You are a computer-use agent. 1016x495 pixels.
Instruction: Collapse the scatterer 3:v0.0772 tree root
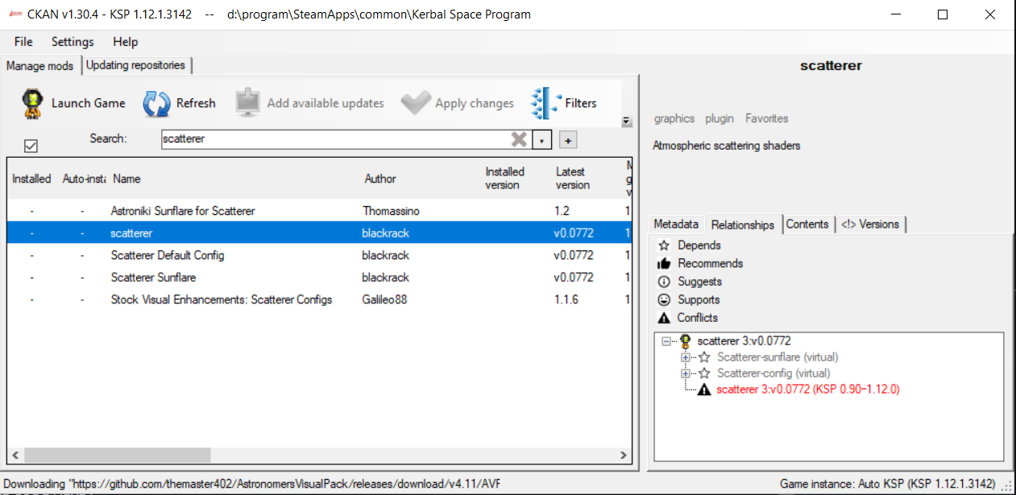point(665,340)
